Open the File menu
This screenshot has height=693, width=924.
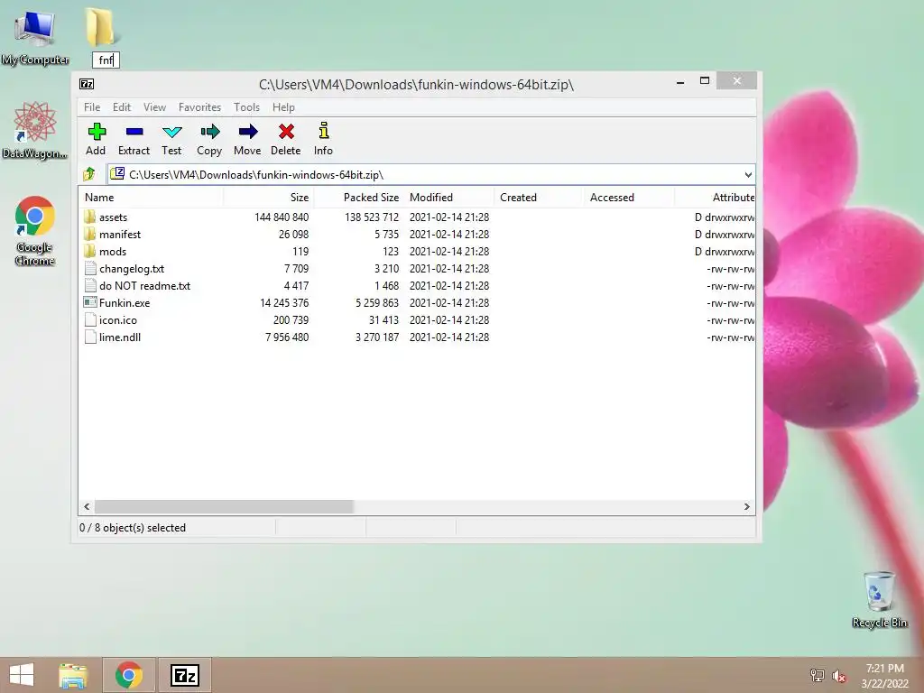coord(92,107)
